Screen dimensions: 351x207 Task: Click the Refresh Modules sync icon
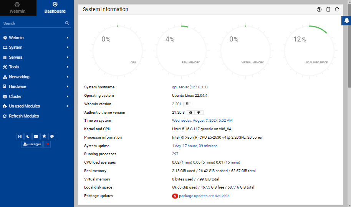click(5, 116)
